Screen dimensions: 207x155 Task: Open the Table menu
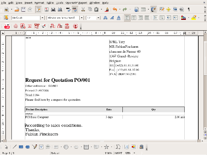point(50,2)
